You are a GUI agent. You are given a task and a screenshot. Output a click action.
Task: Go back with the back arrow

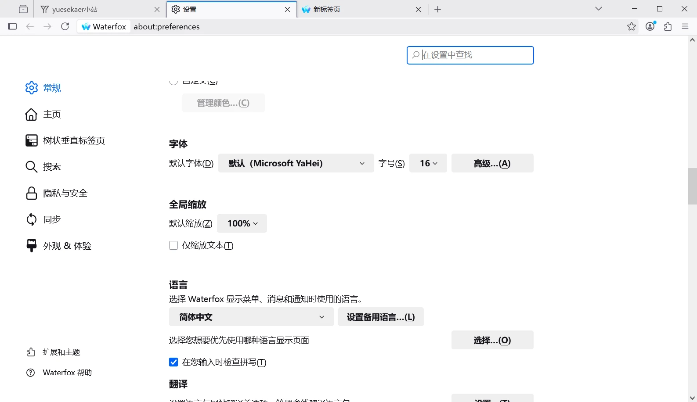point(30,26)
